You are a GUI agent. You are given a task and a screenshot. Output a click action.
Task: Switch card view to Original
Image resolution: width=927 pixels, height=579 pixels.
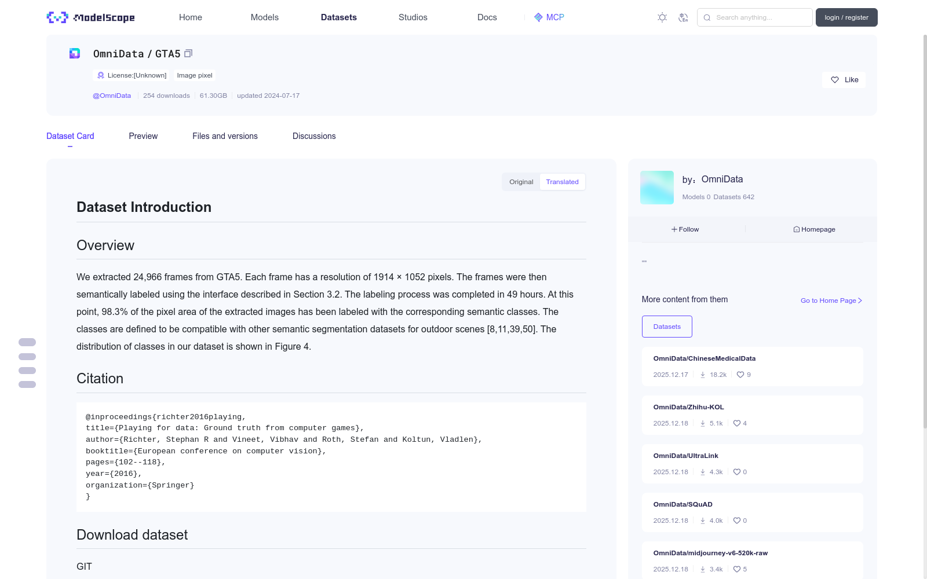tap(521, 182)
